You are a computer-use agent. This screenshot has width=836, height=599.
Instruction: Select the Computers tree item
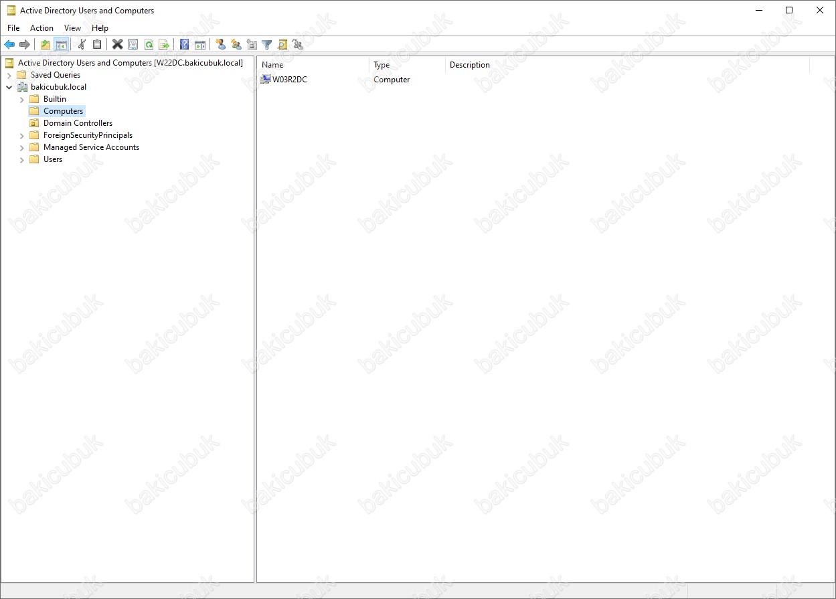click(x=64, y=111)
